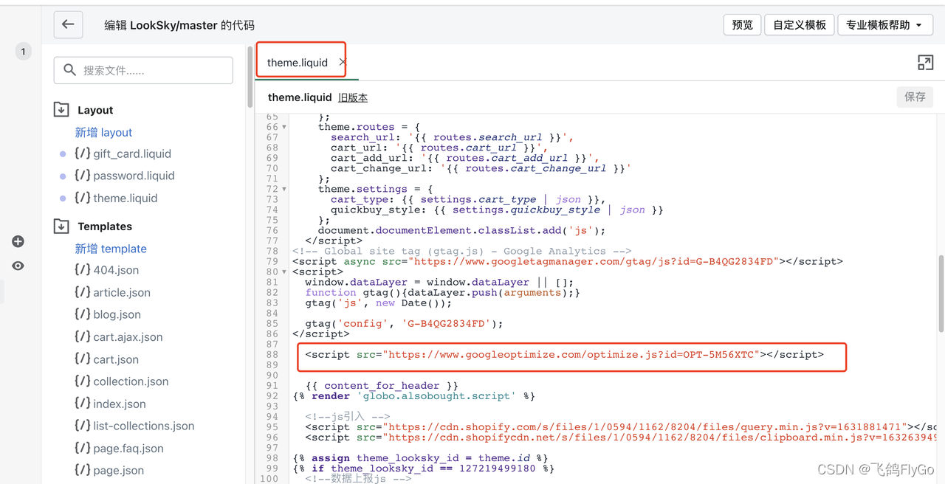Click line 98 assign theme_looksky_id code
This screenshot has height=484, width=945.
point(420,458)
